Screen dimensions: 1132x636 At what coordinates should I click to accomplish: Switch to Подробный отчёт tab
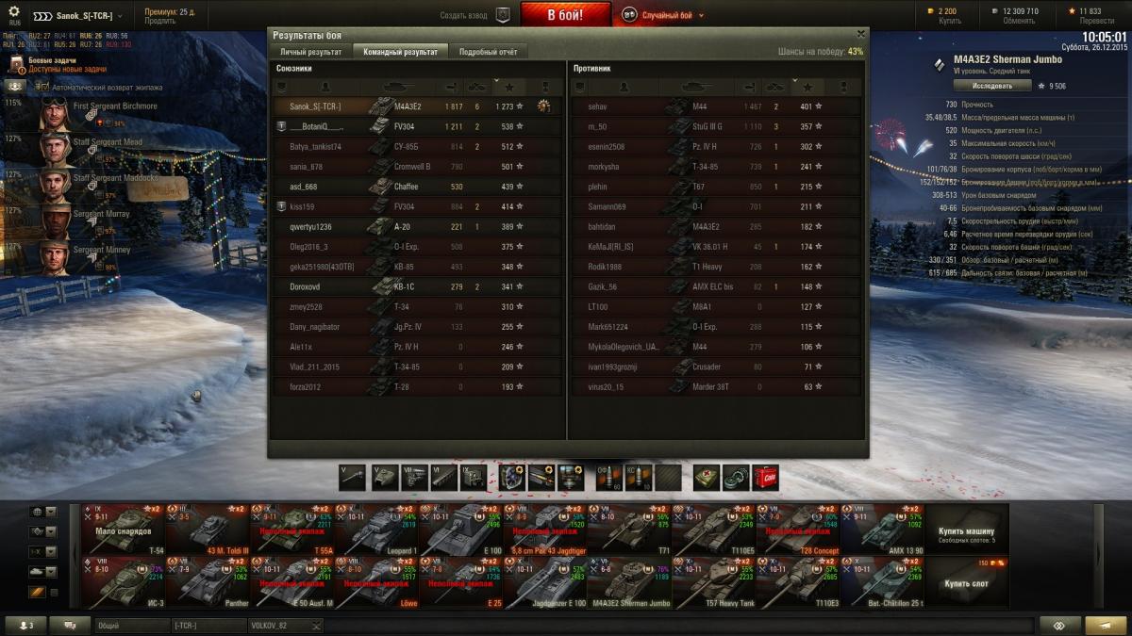[x=488, y=52]
